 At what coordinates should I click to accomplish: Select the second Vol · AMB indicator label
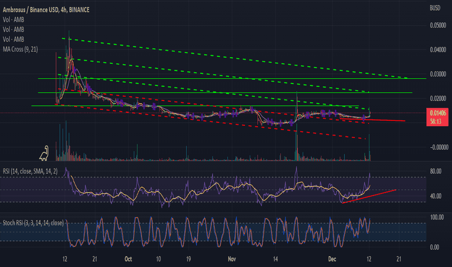[13, 30]
